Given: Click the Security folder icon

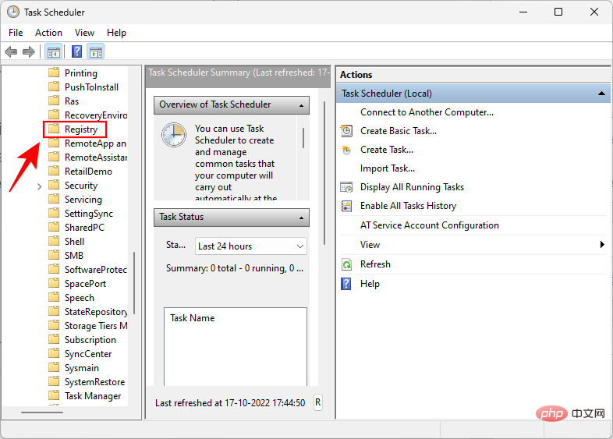Looking at the screenshot, I should coord(54,185).
